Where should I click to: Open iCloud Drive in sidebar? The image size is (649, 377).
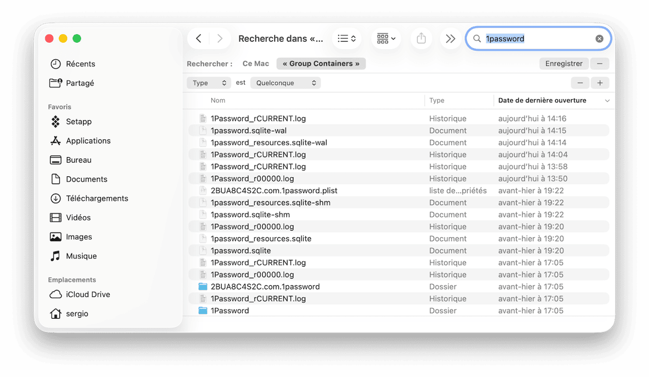click(x=88, y=295)
